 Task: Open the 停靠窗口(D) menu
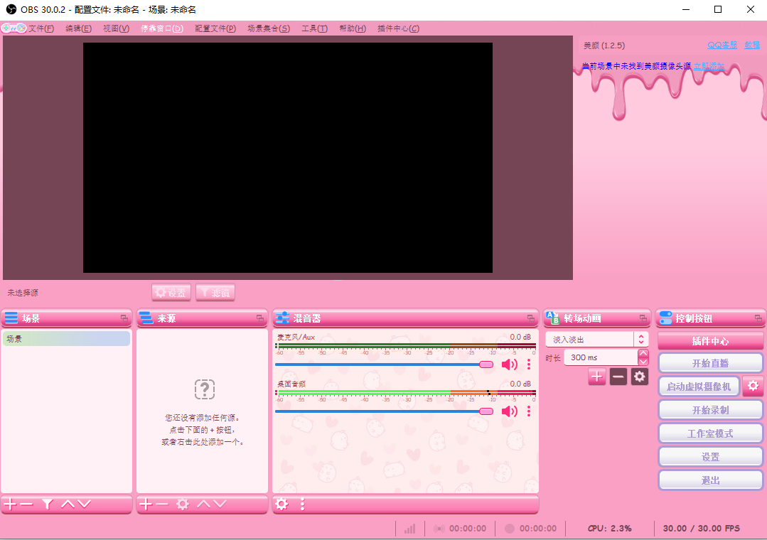(162, 28)
